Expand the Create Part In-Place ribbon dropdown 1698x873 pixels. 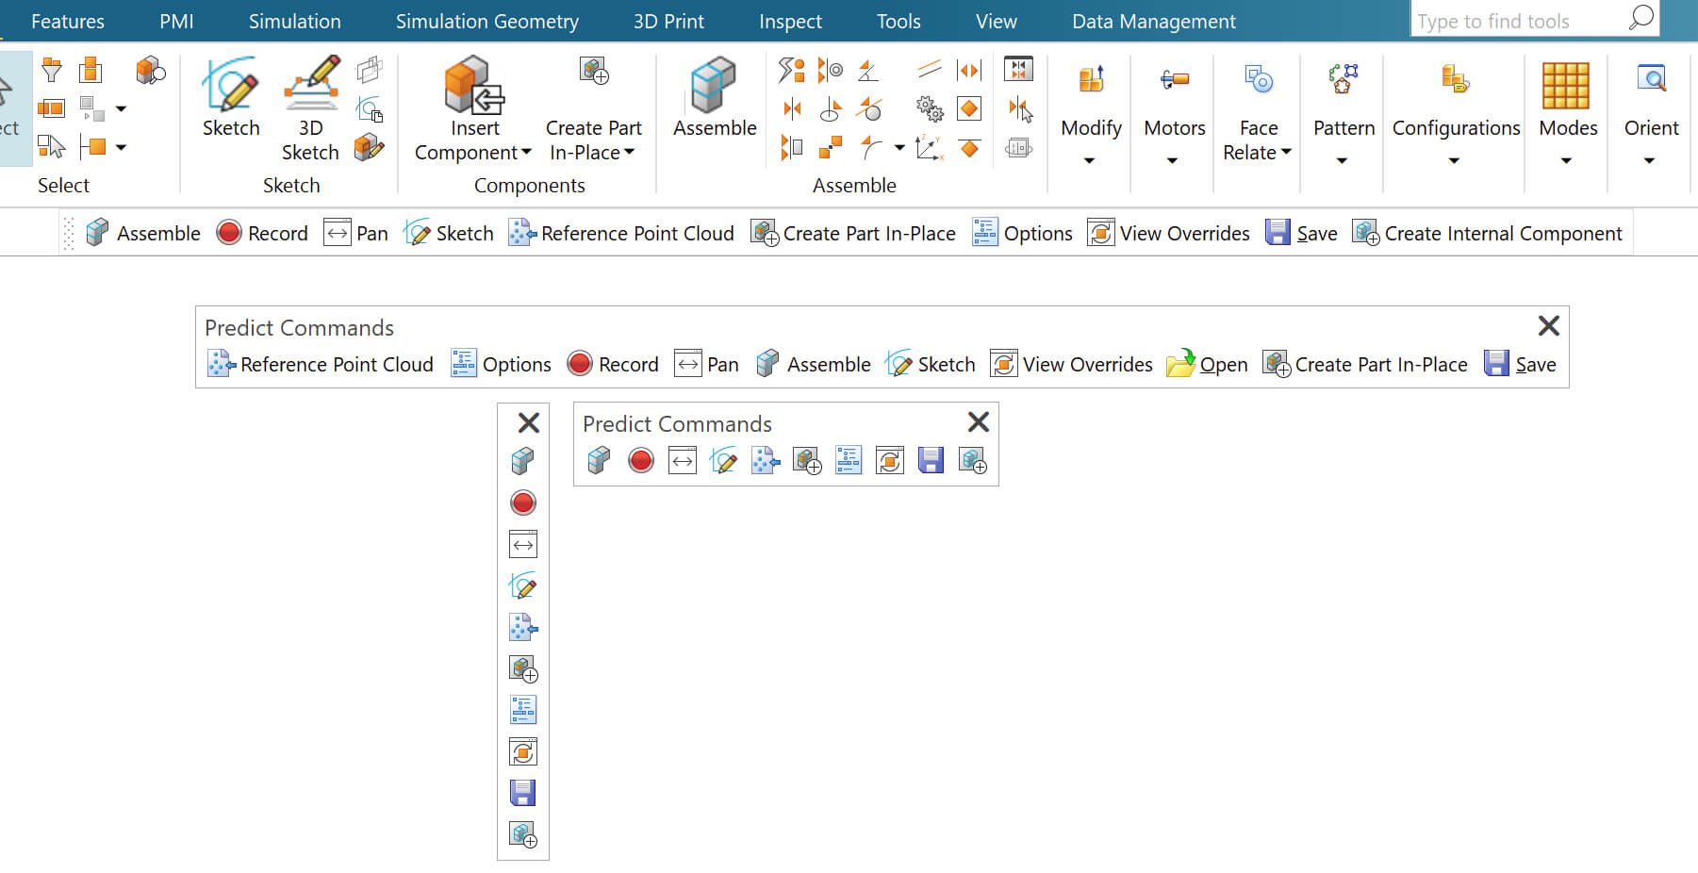pyautogui.click(x=593, y=152)
